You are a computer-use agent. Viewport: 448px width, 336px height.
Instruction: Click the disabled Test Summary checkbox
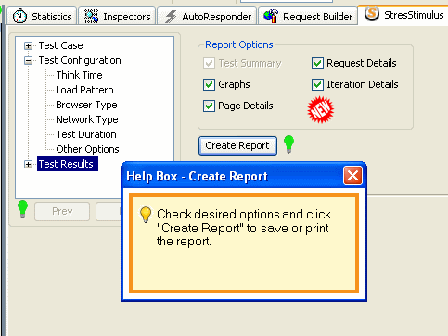[209, 63]
